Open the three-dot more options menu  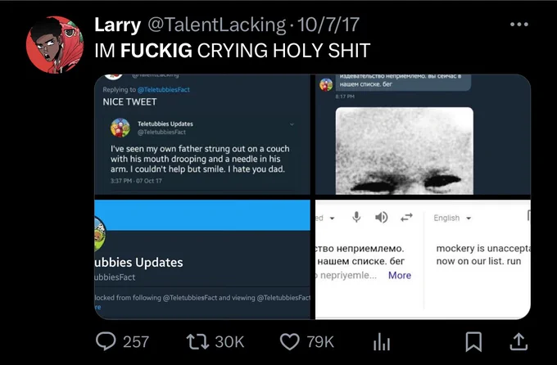519,25
